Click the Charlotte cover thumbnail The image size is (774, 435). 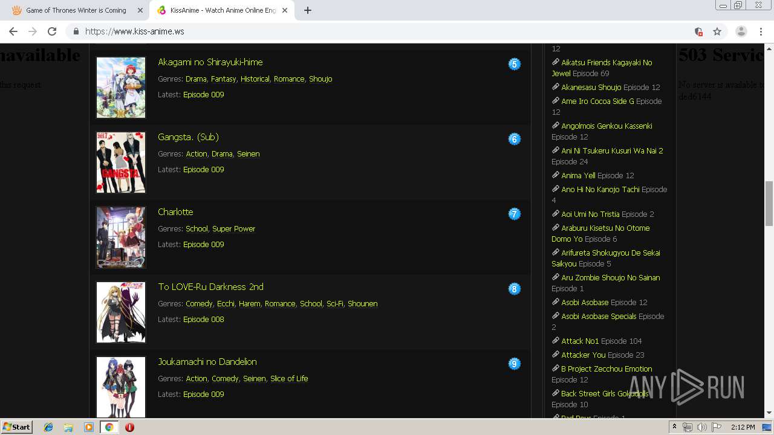[x=121, y=237]
